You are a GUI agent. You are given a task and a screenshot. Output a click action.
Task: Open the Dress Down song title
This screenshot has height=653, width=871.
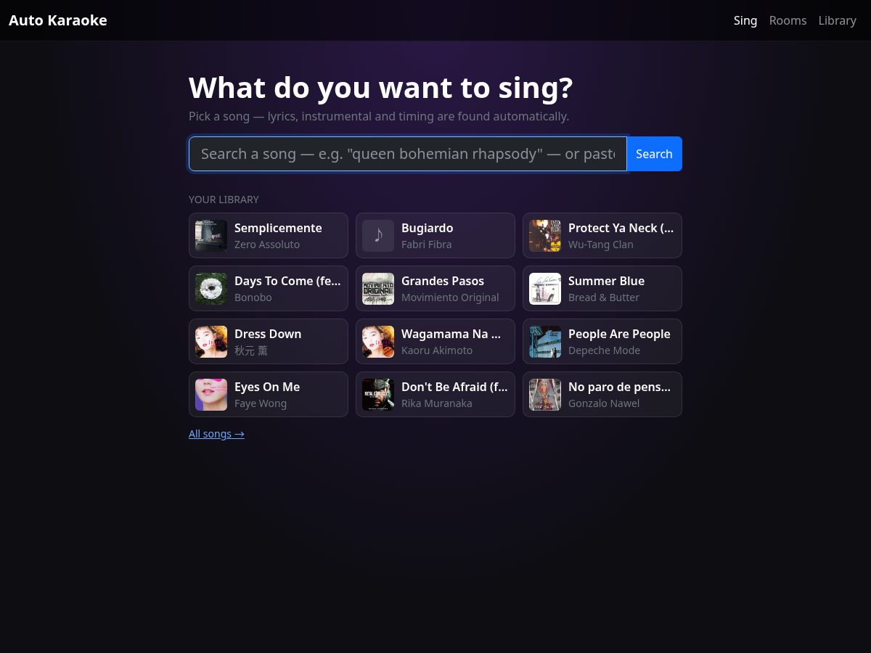tap(268, 334)
